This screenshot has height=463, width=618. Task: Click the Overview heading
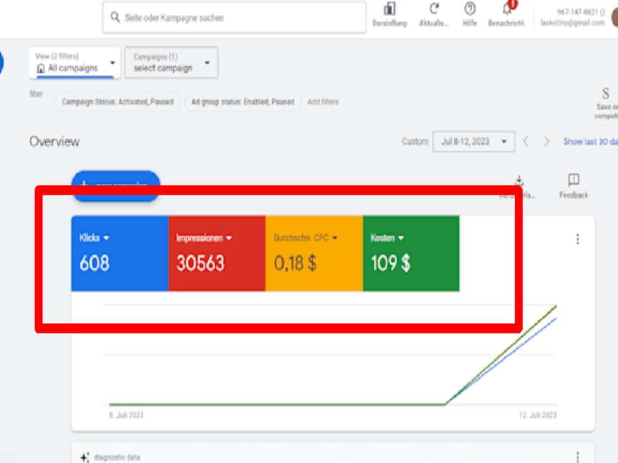[x=54, y=142]
